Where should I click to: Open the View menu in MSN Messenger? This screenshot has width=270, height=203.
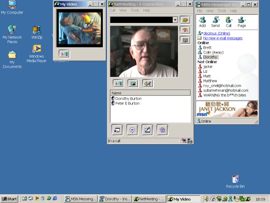click(x=210, y=11)
